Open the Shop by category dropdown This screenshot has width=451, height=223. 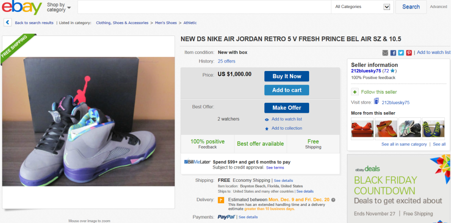(59, 7)
